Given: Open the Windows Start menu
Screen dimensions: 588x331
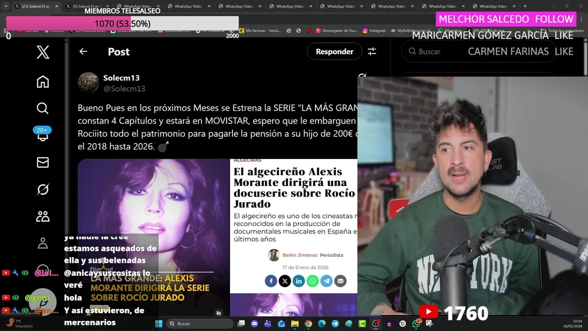Looking at the screenshot, I should (158, 324).
